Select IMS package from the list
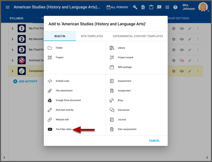Screen dimensions: 212x162 tap(125, 67)
